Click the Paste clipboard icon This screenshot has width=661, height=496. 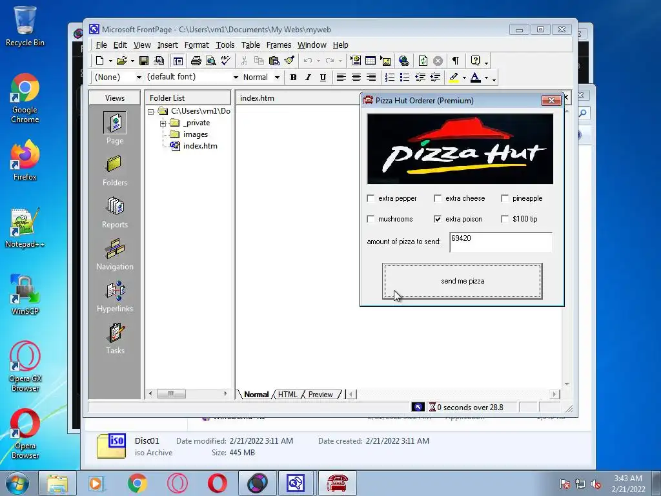[274, 61]
